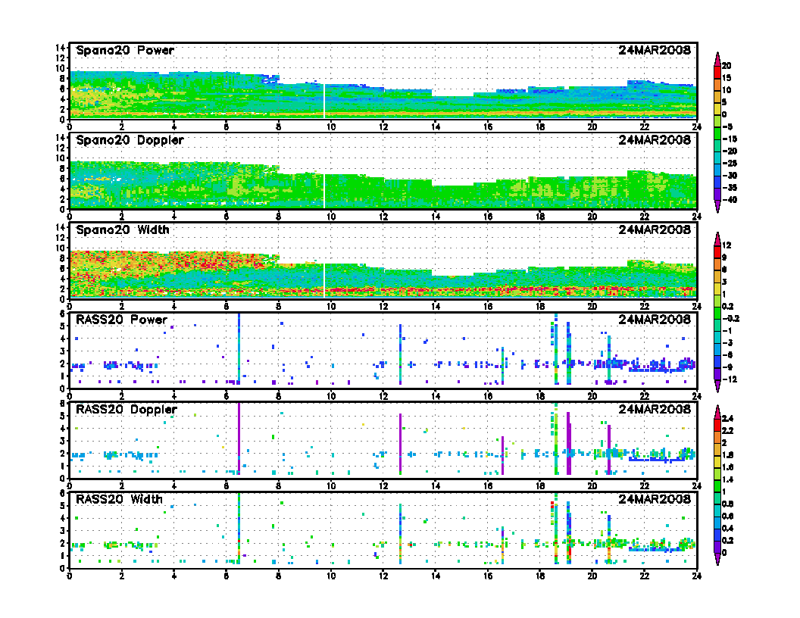
Task: Click the 2.4 label on the bottom colorbar
Action: (728, 419)
